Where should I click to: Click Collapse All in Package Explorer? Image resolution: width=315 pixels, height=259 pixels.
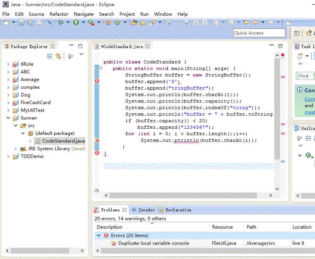pos(50,56)
